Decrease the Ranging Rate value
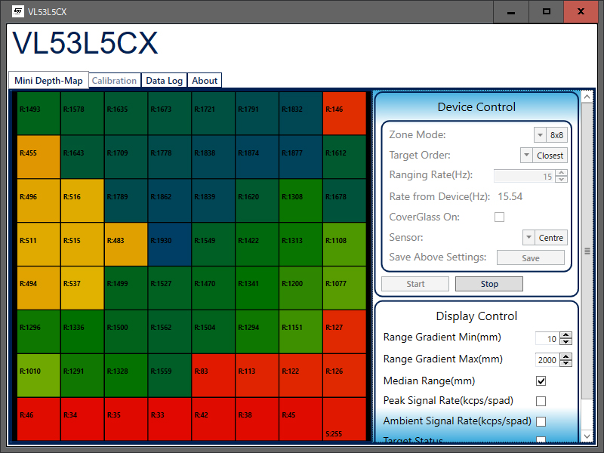 point(562,180)
